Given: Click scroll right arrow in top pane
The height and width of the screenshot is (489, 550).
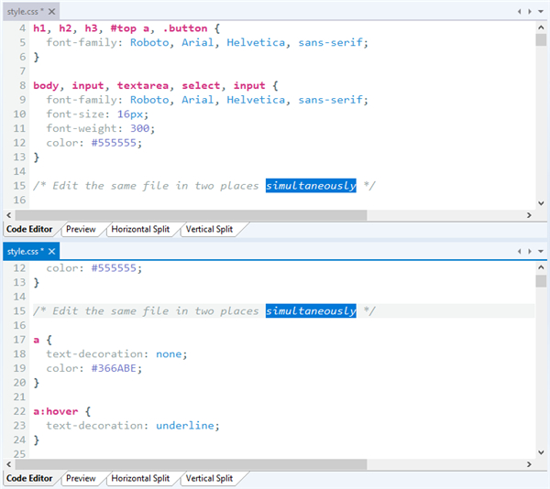Looking at the screenshot, I should click(x=529, y=215).
